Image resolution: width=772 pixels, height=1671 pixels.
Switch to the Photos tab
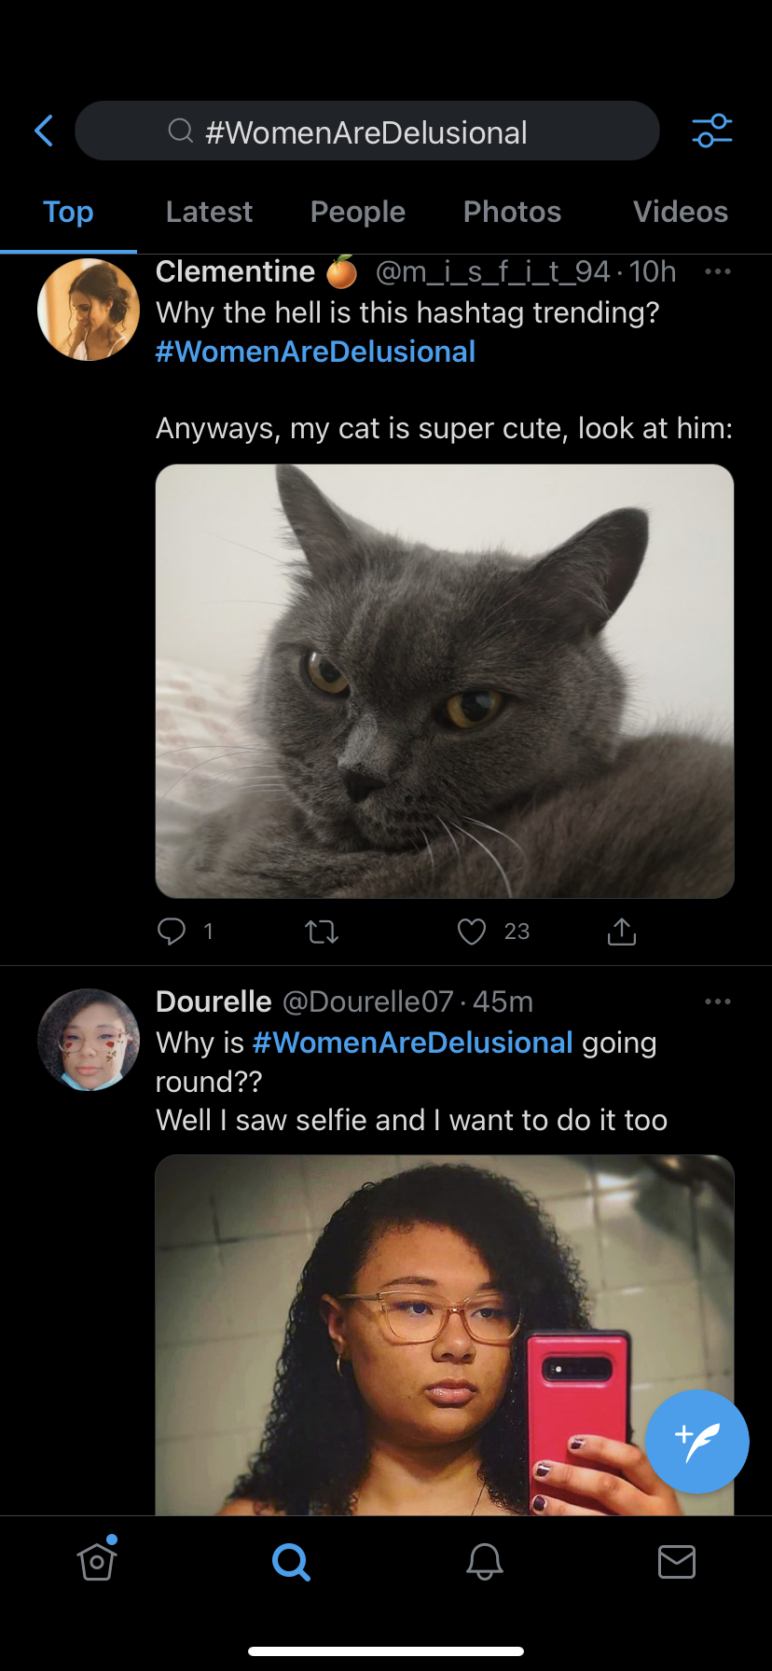512,212
